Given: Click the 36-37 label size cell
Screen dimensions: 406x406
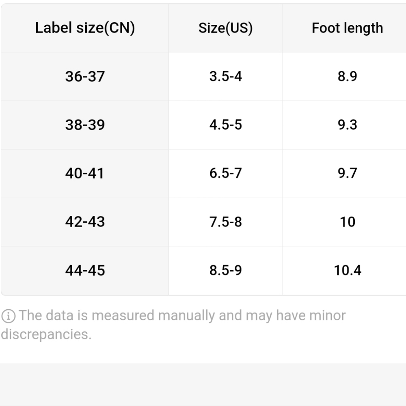Looking at the screenshot, I should (85, 76).
